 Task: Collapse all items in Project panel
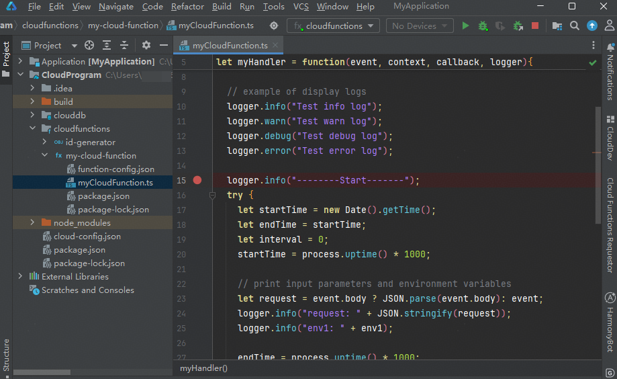(124, 46)
